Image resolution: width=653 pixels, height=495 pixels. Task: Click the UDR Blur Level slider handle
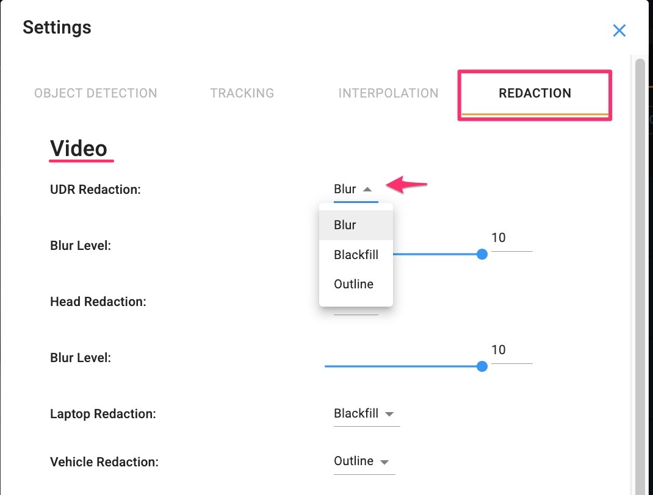click(482, 254)
